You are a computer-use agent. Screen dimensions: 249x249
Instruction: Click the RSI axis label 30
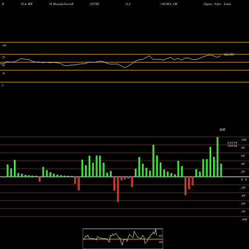point(3,73)
